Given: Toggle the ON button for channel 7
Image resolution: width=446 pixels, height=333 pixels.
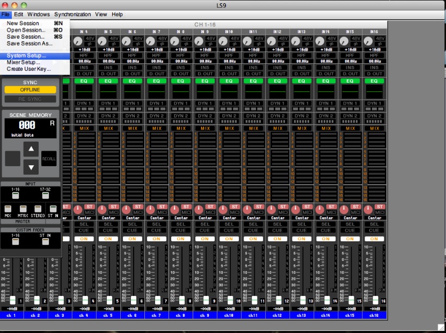Looking at the screenshot, I should pos(156,239).
